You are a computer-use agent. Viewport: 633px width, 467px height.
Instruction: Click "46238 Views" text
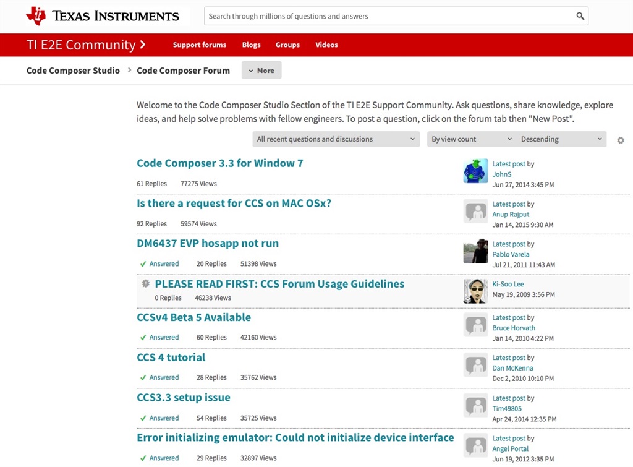click(x=213, y=298)
